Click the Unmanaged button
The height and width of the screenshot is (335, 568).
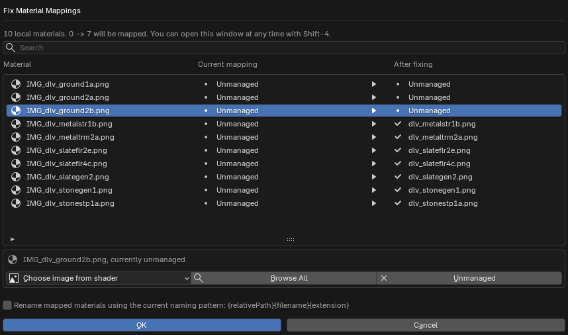pos(469,278)
